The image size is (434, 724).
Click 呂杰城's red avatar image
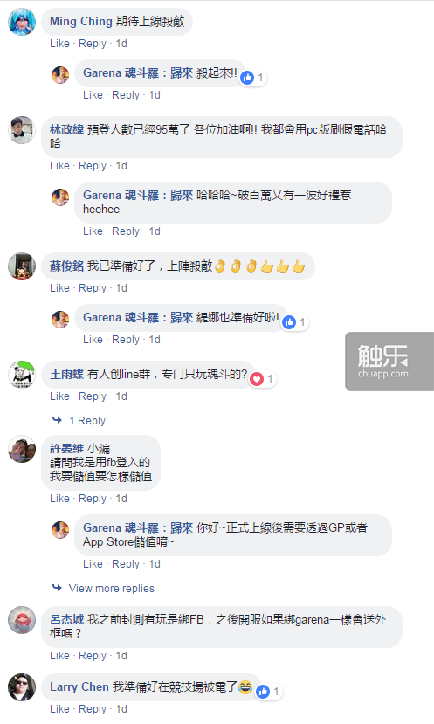coord(22,620)
